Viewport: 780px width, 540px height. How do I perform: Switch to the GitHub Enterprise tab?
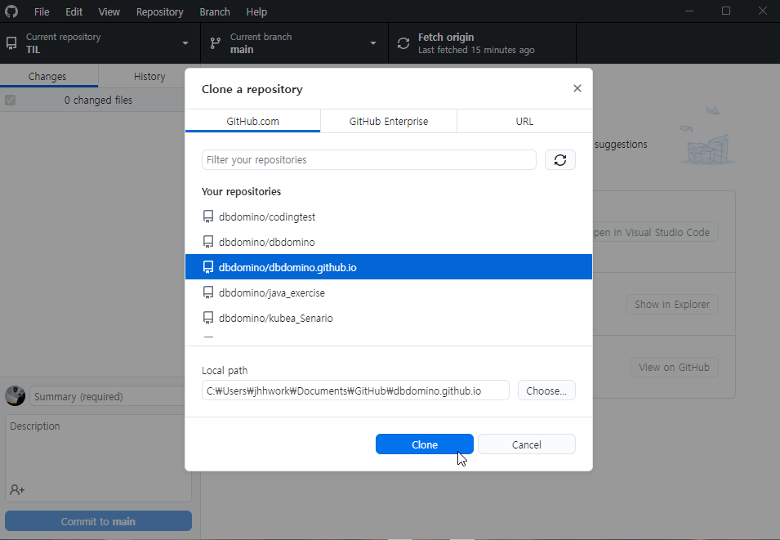click(389, 121)
